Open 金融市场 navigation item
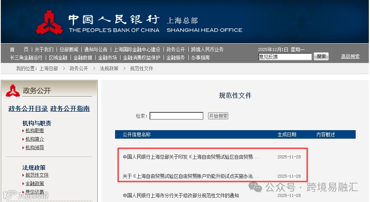Viewport: 370px width, 202px height. tap(107, 58)
